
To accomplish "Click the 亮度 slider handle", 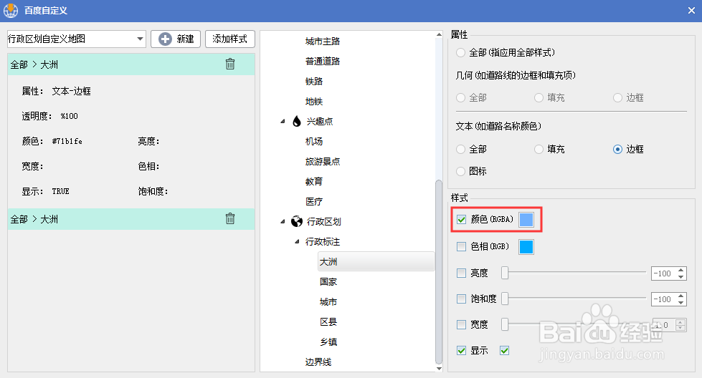I will click(x=505, y=273).
